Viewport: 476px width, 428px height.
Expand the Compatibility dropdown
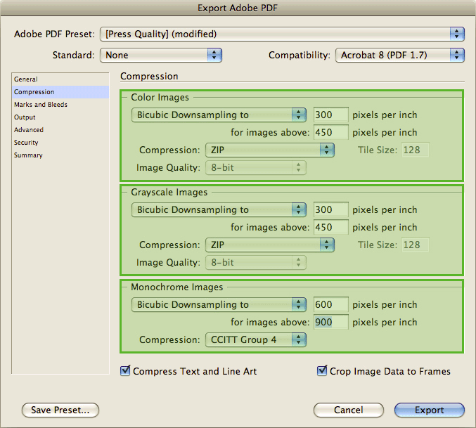[x=399, y=55]
